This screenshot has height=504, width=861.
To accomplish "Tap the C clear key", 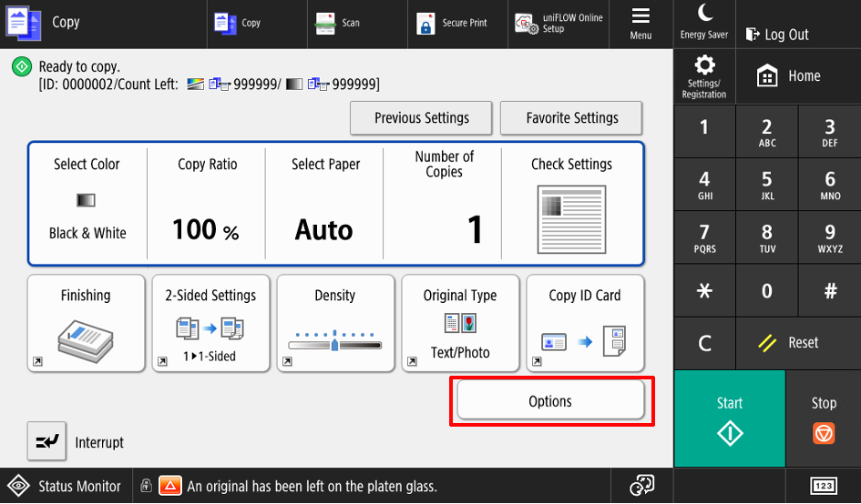I will [704, 343].
